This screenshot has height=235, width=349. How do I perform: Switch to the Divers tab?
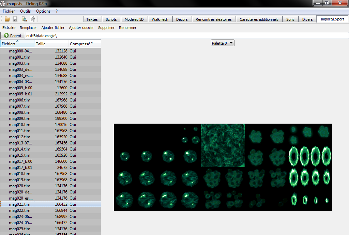307,19
